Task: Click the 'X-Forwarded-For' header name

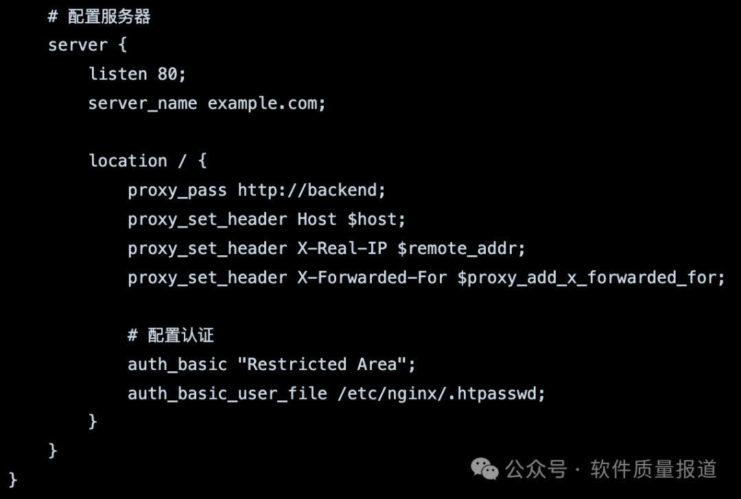Action: (371, 278)
